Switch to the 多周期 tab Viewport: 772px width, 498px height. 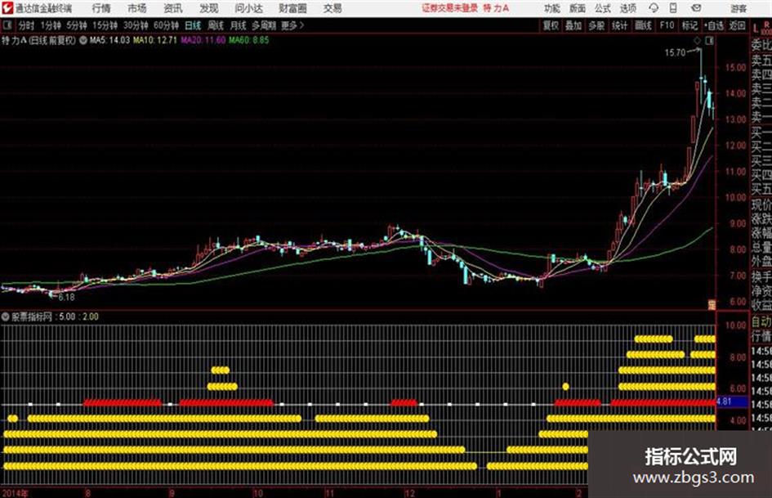[264, 25]
